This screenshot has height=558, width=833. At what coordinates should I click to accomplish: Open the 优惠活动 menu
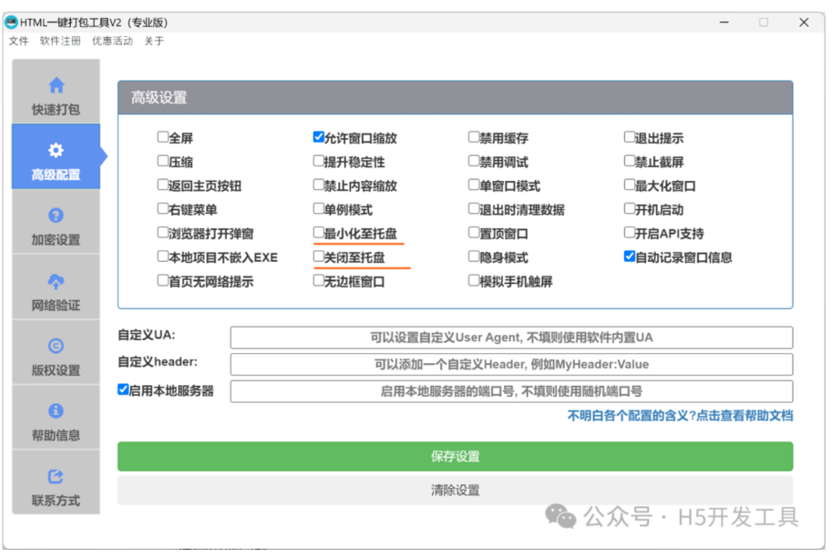click(x=112, y=41)
